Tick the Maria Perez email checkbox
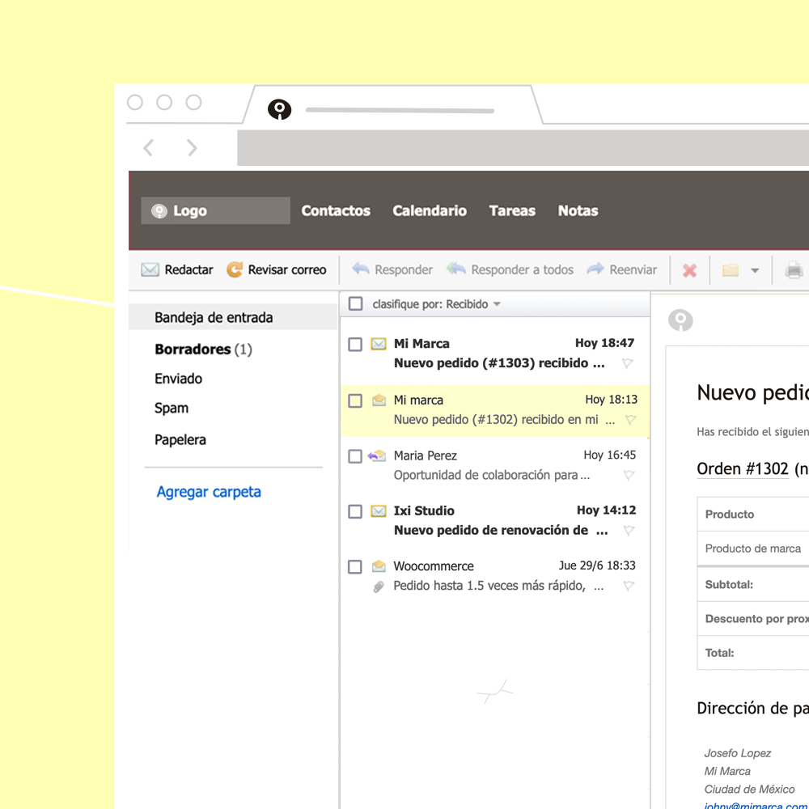 pos(355,456)
